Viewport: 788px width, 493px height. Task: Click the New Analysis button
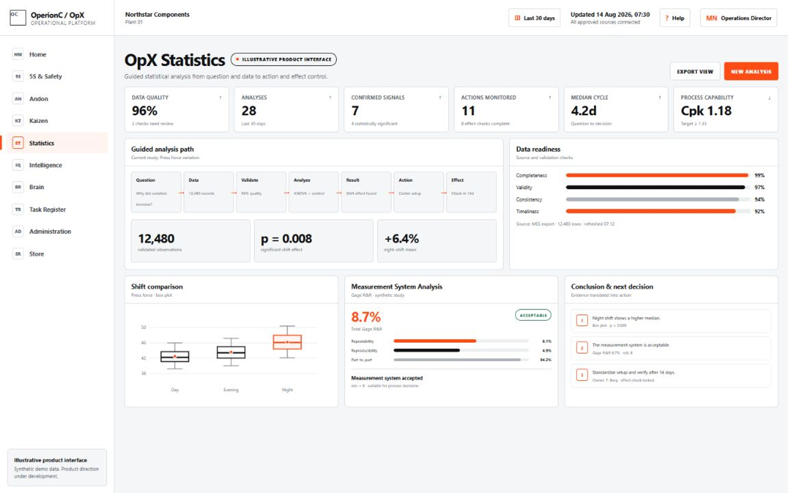pos(751,71)
